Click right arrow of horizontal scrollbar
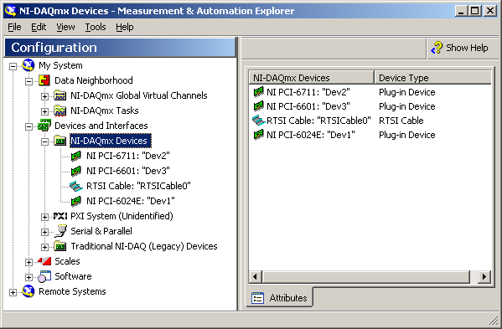502x329 pixels. coord(484,276)
